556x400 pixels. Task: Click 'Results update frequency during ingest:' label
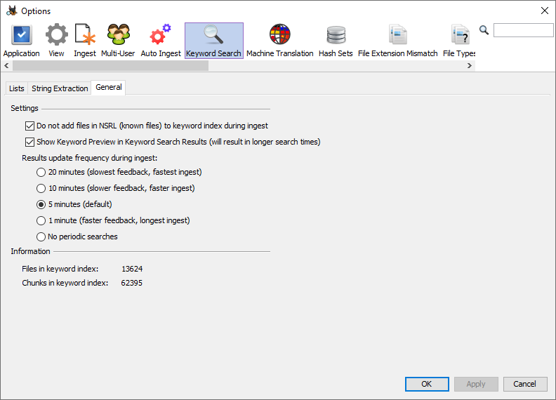tap(89, 158)
